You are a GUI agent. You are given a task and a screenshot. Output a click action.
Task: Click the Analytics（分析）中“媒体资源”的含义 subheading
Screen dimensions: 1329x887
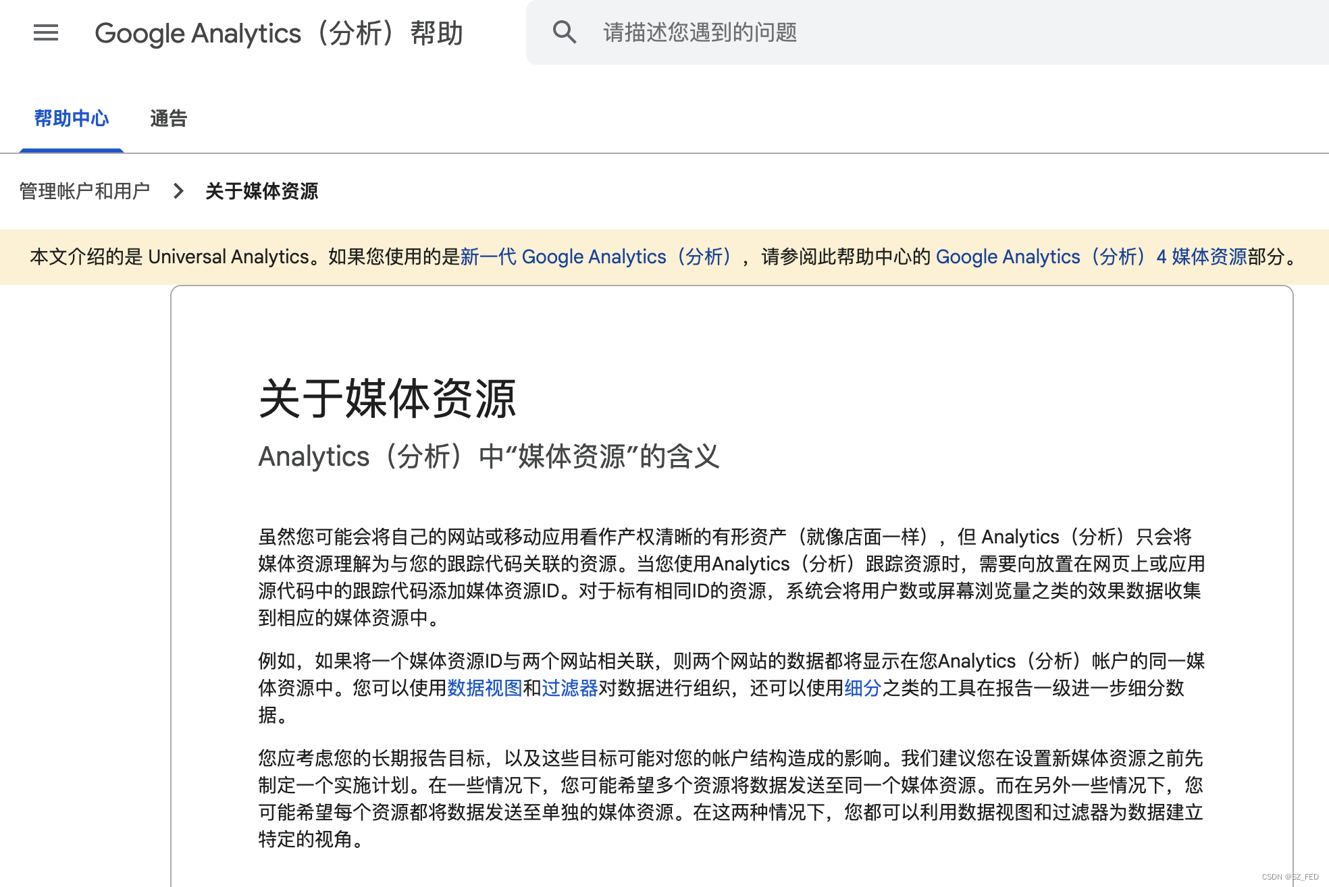tap(489, 456)
